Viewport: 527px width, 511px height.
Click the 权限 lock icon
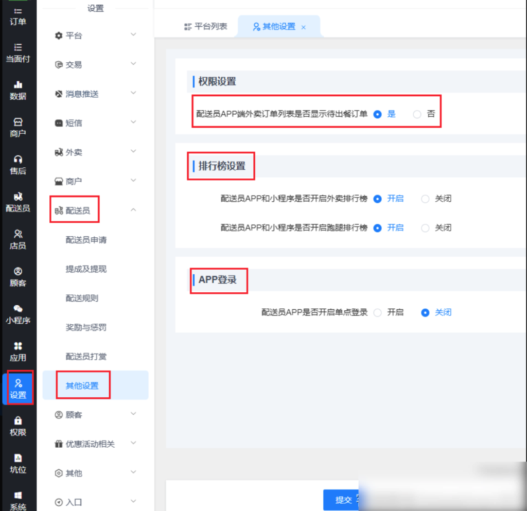(x=18, y=426)
